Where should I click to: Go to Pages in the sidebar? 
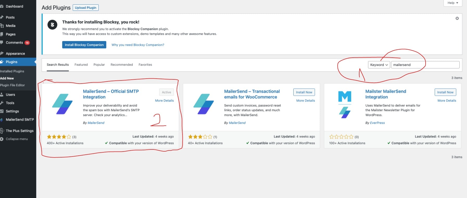11,34
